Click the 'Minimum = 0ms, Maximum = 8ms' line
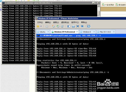The image size is (126, 92). 67,68
